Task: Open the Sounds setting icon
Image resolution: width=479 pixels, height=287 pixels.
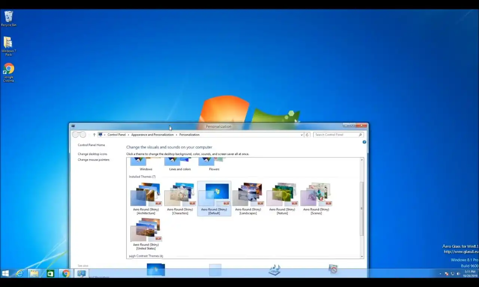Action: (274, 269)
